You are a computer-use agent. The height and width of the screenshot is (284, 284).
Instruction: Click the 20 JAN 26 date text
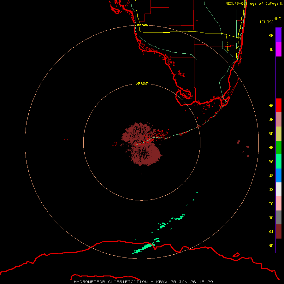[183, 282]
